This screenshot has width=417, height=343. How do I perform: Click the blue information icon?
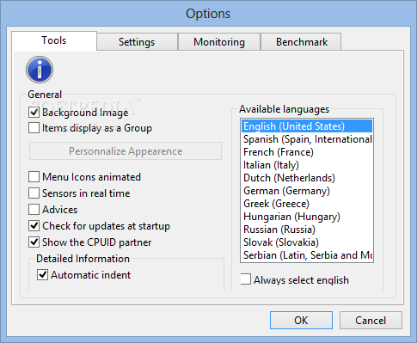pyautogui.click(x=40, y=70)
